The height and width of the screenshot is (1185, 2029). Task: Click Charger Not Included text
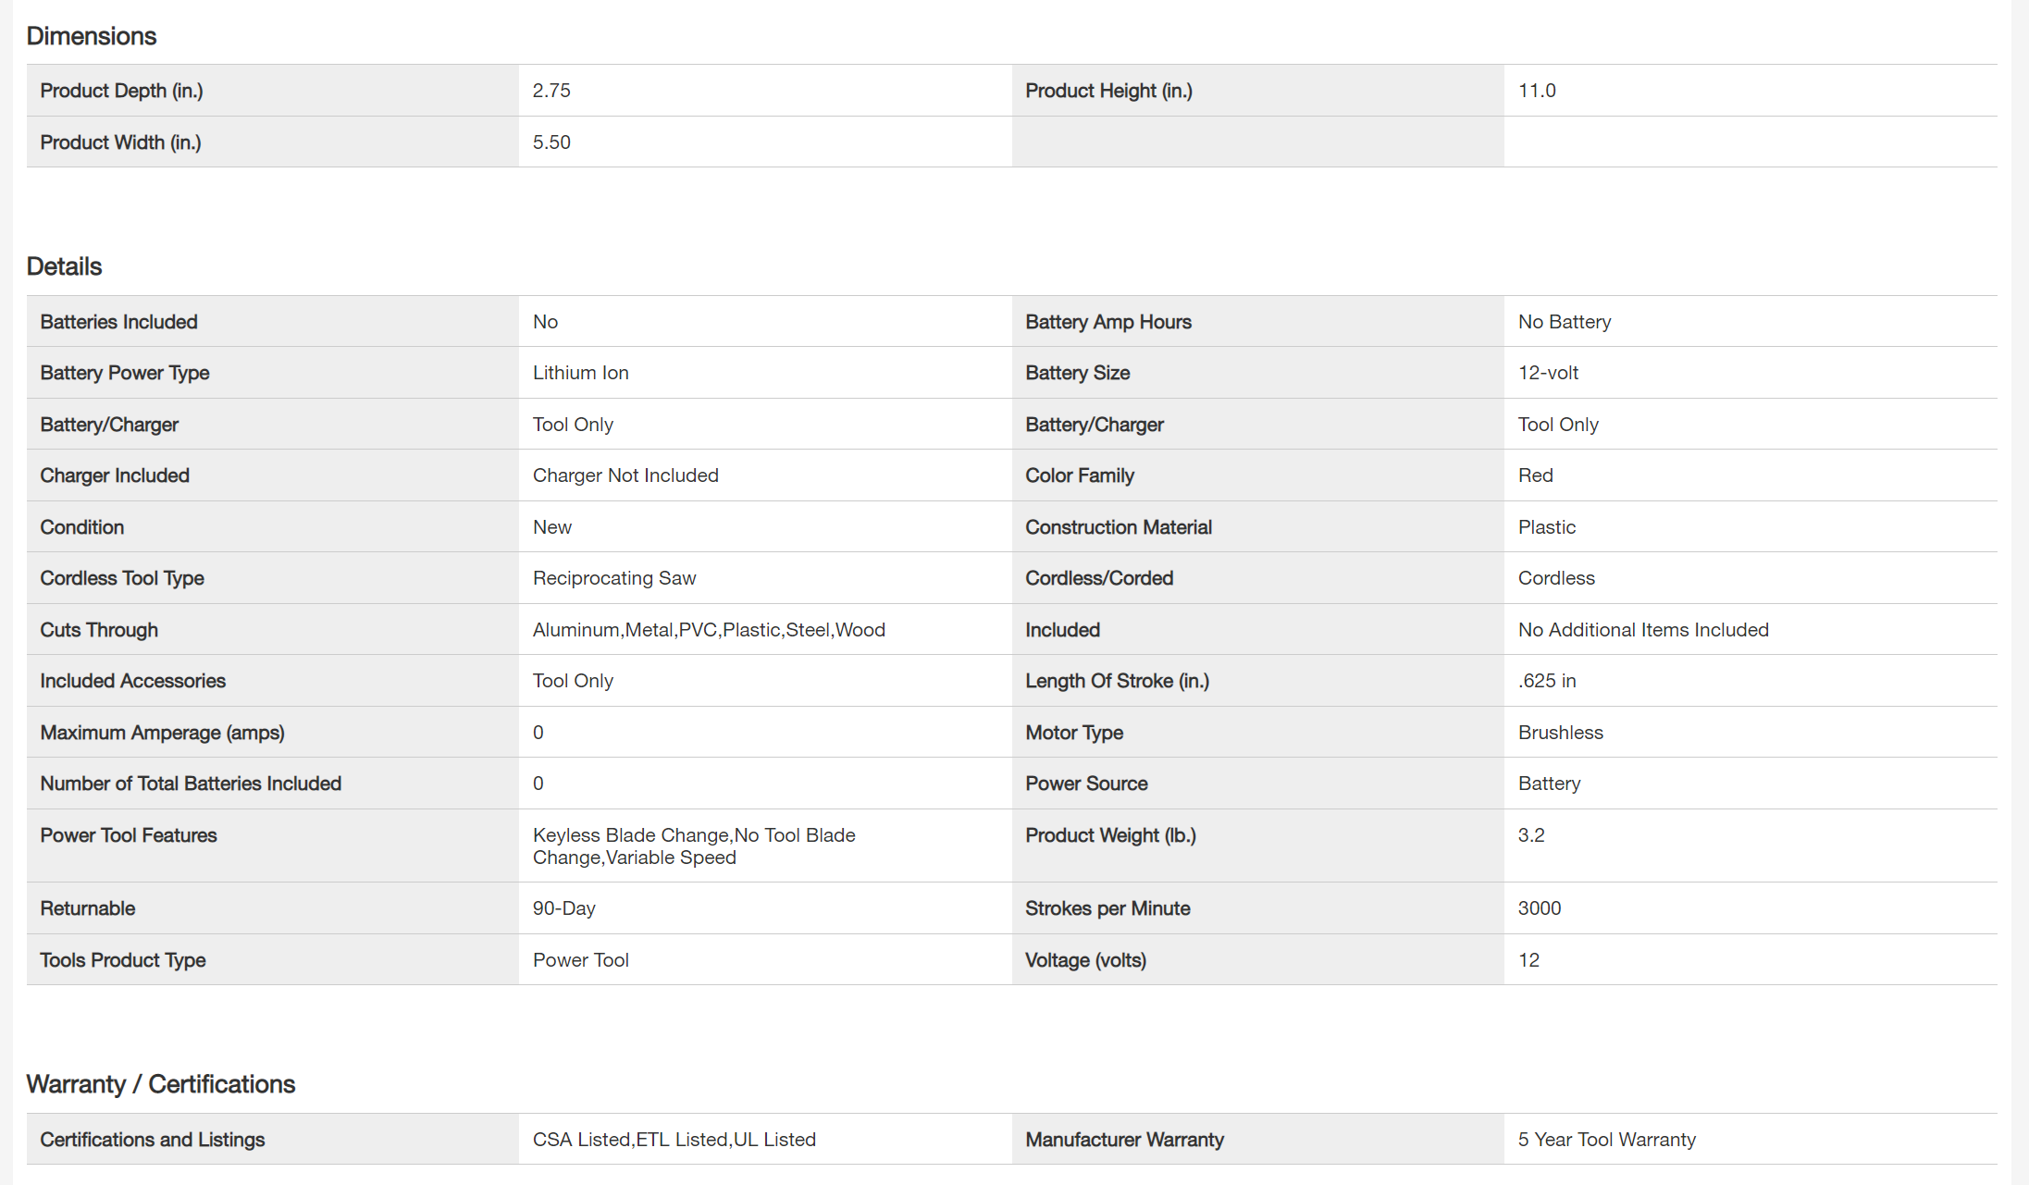click(x=625, y=475)
